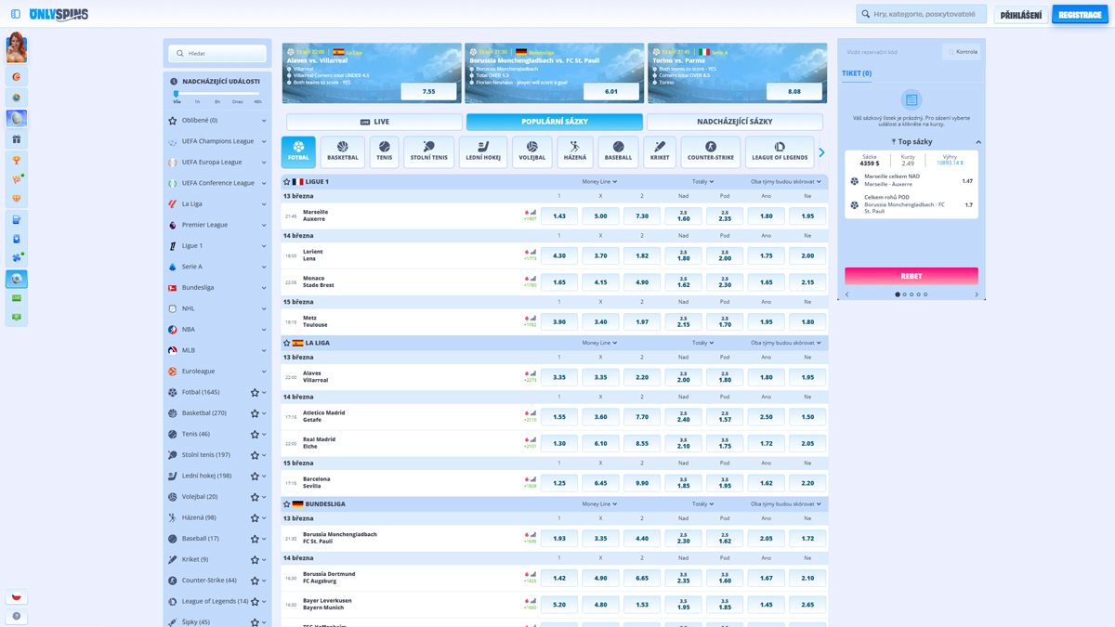Select the Lední hokej sport icon tile
The height and width of the screenshot is (627, 1115).
tap(483, 151)
